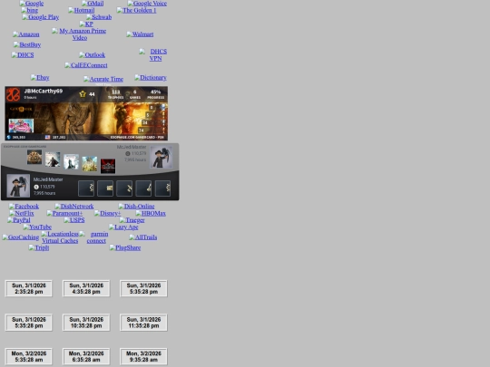Viewport: 490px width, 367px height.
Task: Open the Dish-Online link
Action: pos(136,207)
